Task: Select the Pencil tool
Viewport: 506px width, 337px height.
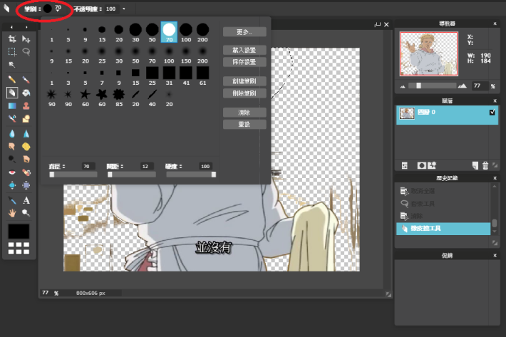Action: [x=12, y=79]
